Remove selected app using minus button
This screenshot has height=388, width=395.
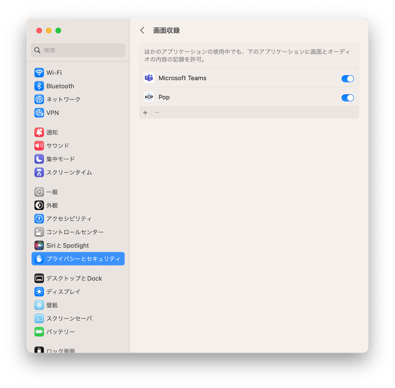[157, 112]
